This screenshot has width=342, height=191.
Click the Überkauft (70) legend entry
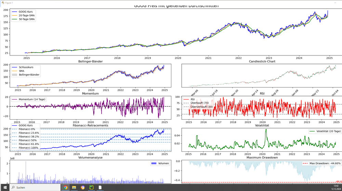click(x=196, y=103)
